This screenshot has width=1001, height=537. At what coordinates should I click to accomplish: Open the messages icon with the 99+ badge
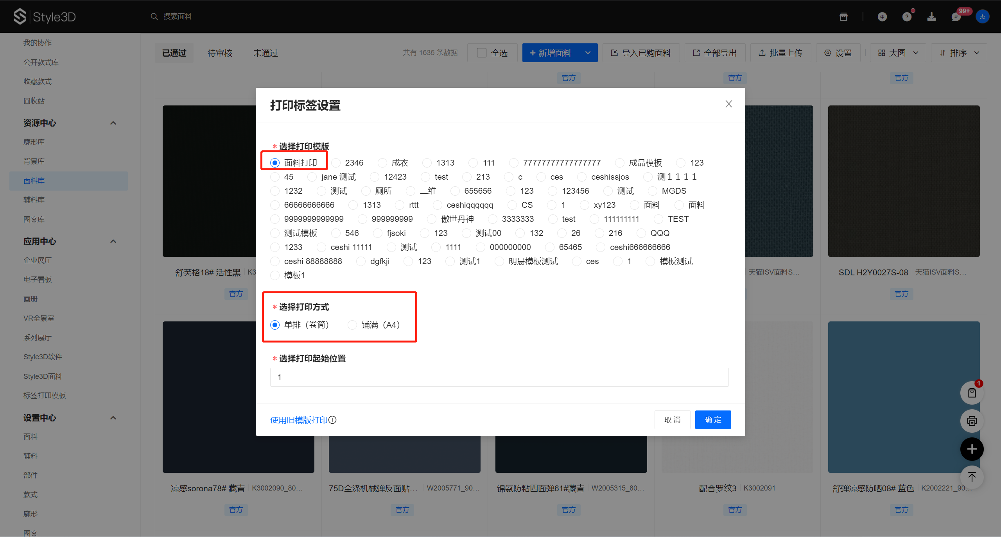tap(956, 17)
